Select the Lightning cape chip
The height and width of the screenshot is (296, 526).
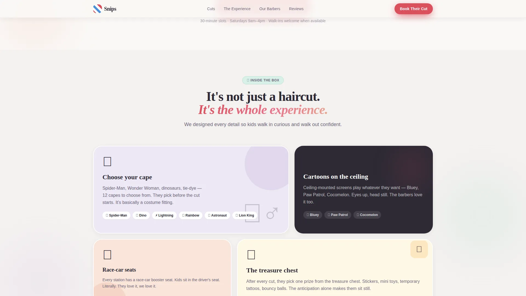164,215
